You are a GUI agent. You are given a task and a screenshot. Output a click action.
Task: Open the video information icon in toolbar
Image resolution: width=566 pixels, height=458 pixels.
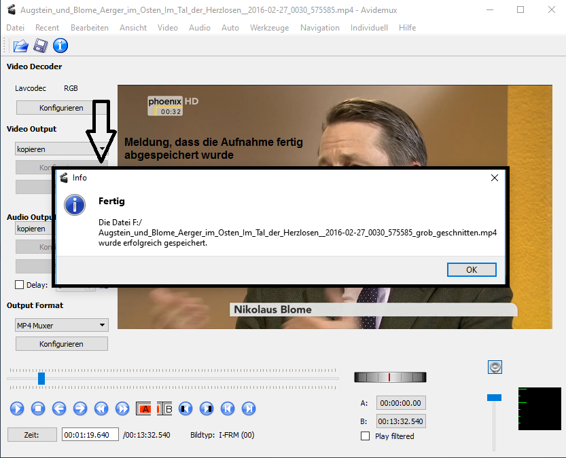(60, 46)
